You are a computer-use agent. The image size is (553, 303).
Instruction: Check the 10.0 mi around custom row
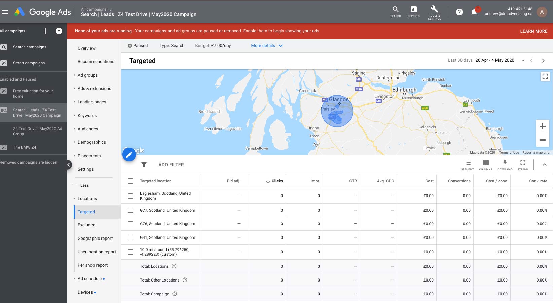pyautogui.click(x=131, y=252)
